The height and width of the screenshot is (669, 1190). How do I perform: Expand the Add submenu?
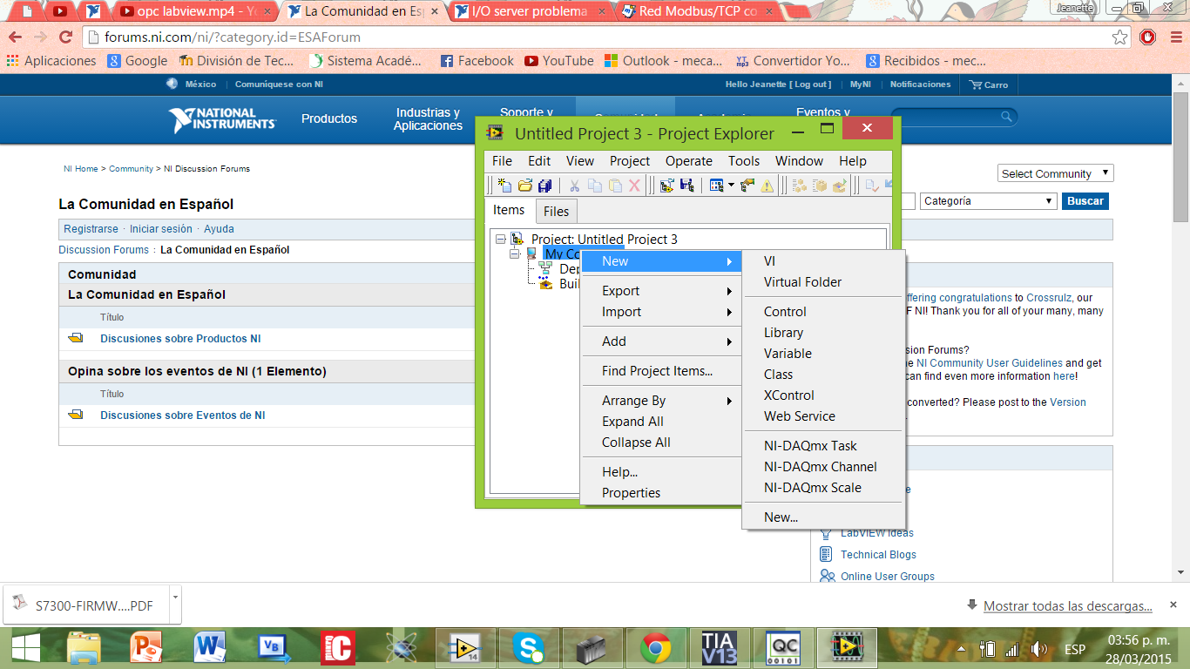click(661, 341)
